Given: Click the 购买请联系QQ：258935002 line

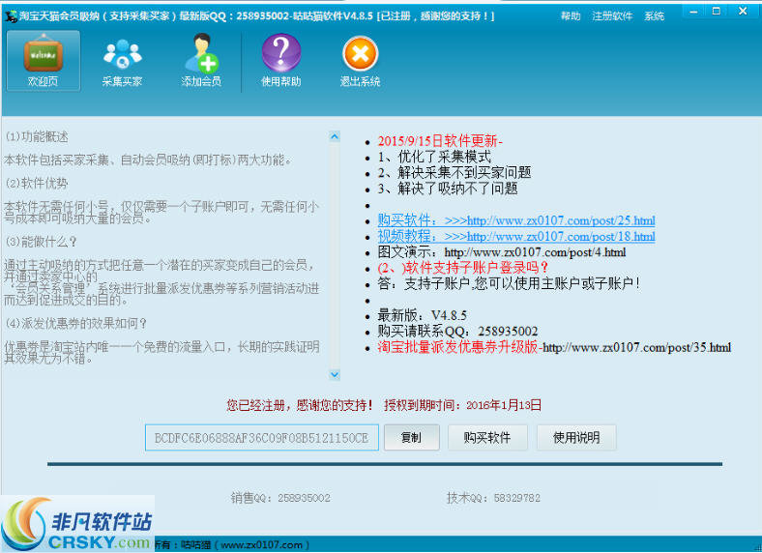Looking at the screenshot, I should click(457, 331).
